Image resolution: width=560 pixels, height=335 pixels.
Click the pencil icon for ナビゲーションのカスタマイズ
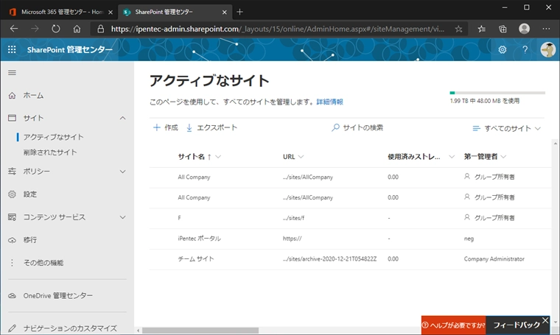point(12,328)
